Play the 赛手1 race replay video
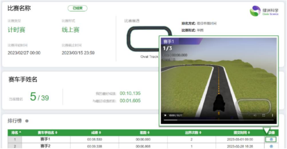The width and height of the screenshot is (287, 149). pos(166,115)
